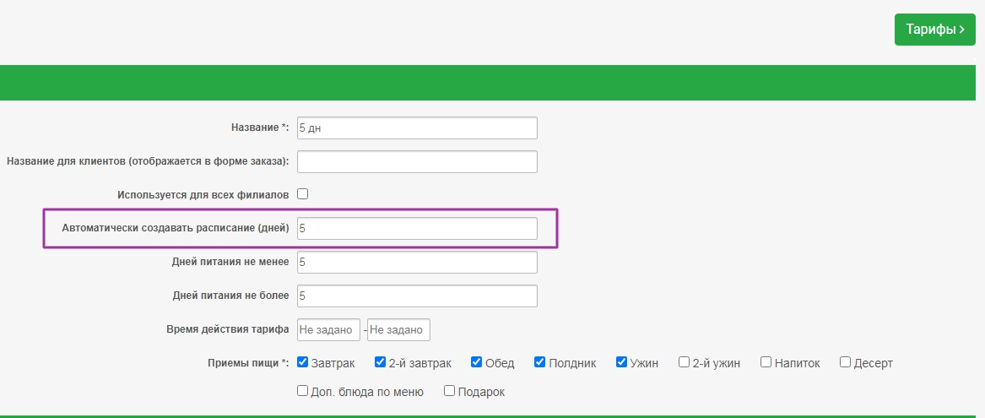
Task: Select the Дней питания не более field
Action: 417,296
